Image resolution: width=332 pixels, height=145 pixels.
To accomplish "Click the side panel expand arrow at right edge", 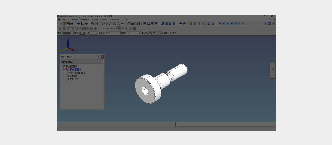I will click(273, 69).
